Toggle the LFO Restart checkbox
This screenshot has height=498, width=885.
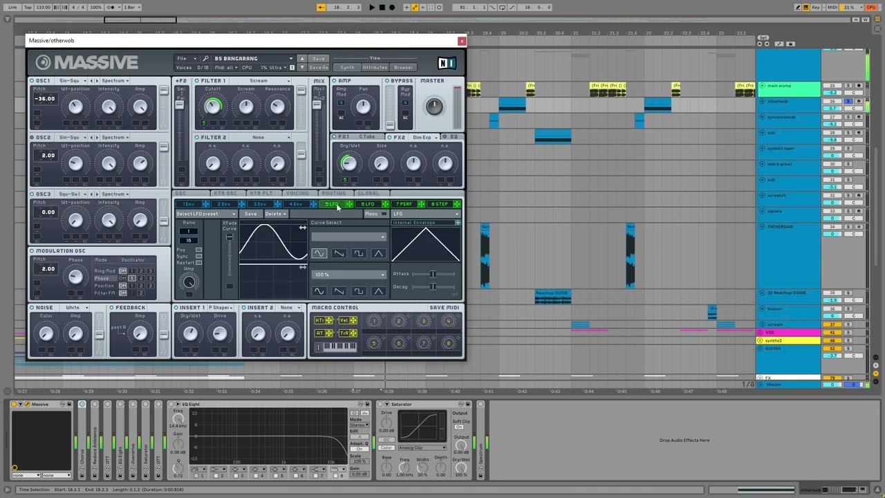point(199,263)
